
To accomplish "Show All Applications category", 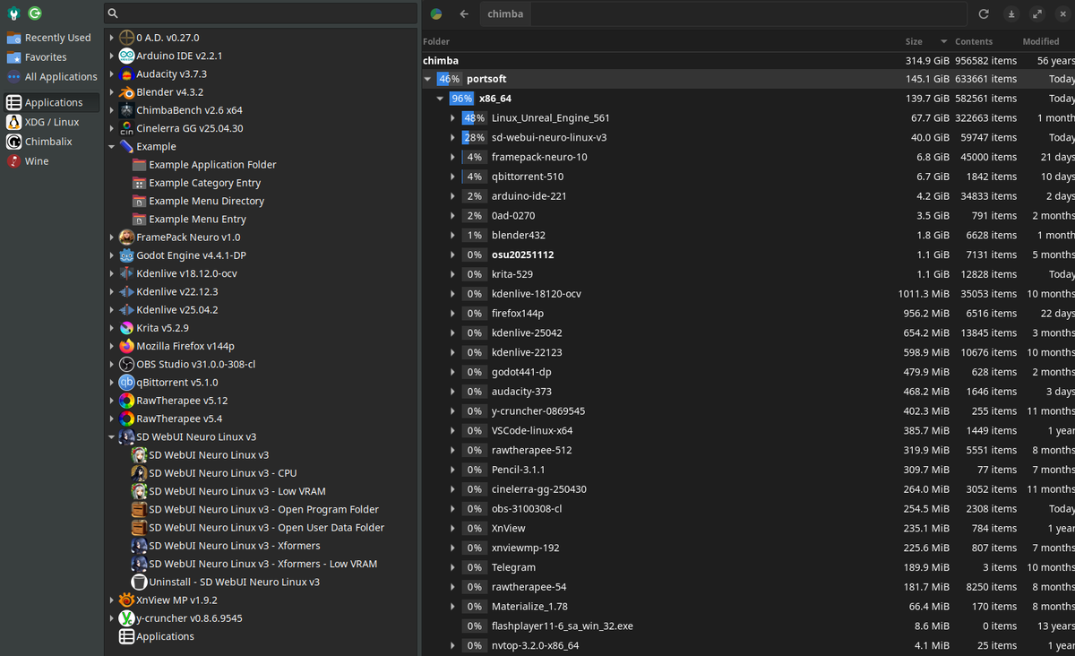I will click(50, 77).
